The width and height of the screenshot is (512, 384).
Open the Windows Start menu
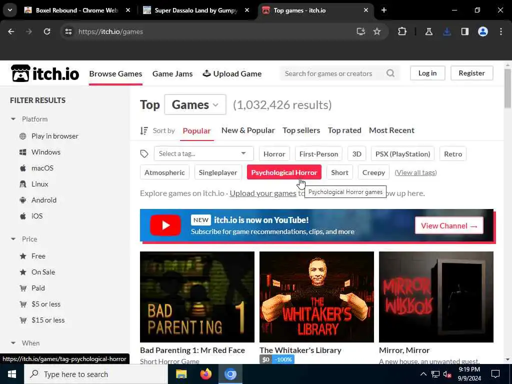click(x=12, y=374)
